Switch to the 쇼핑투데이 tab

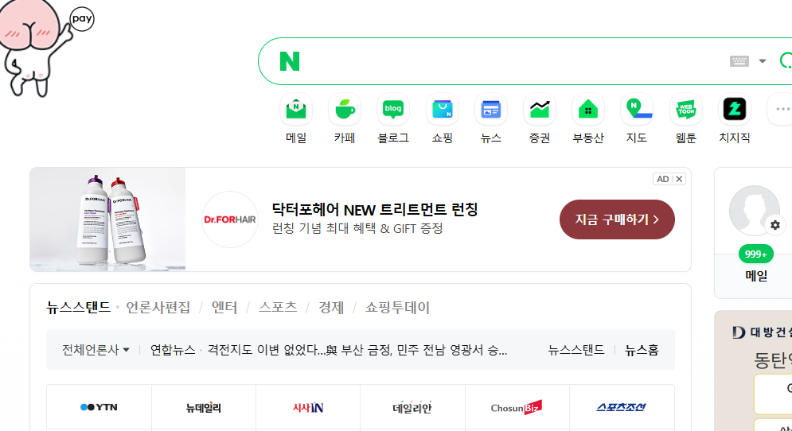[397, 308]
